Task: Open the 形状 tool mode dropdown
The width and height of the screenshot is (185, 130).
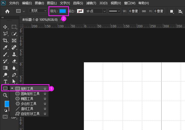Action: point(38,11)
